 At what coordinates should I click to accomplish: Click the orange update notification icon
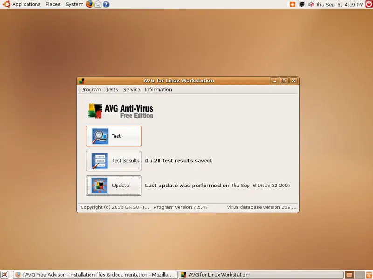point(292,4)
